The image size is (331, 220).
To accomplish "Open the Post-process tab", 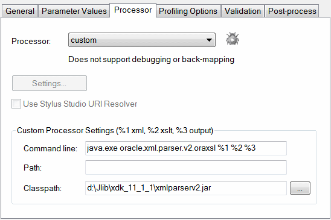I will pos(292,11).
